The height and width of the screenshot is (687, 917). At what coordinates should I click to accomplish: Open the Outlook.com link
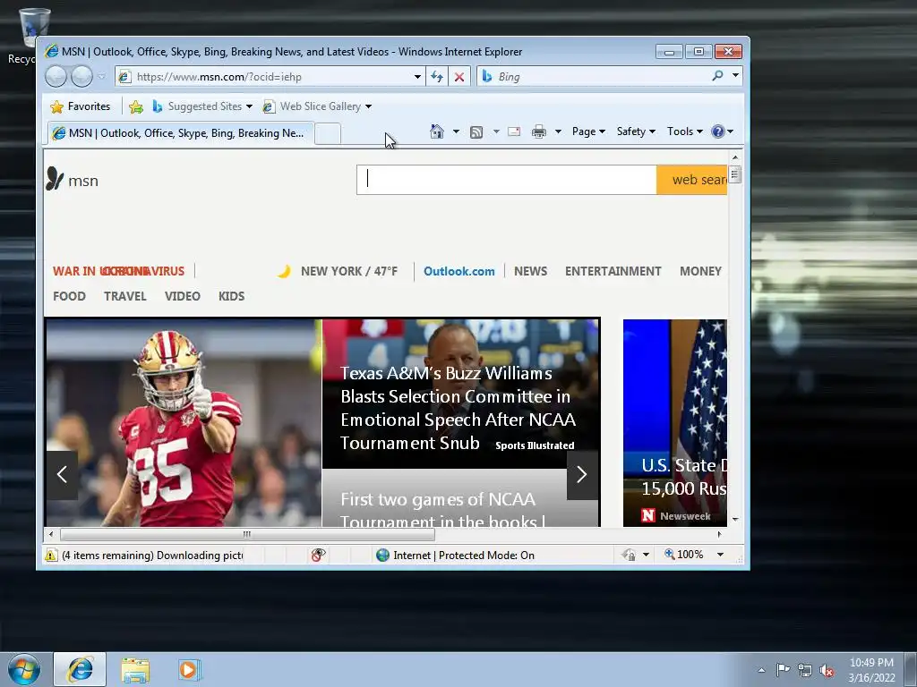pos(459,271)
